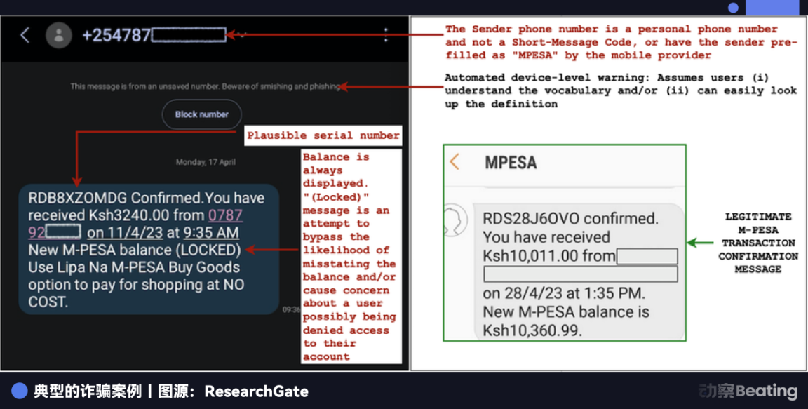
Task: Click the +254787 sender number title
Action: click(x=116, y=35)
